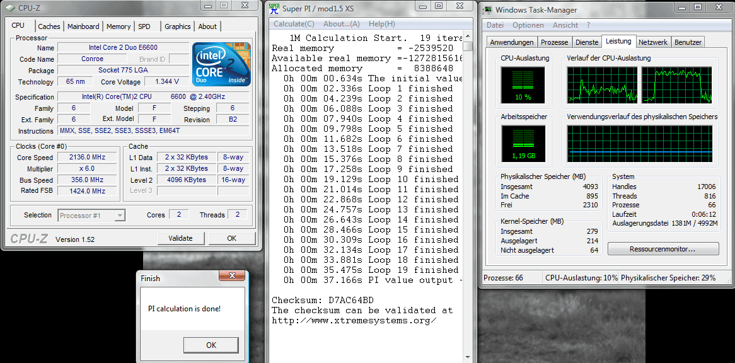Open the Netzwerk tab

(x=653, y=42)
